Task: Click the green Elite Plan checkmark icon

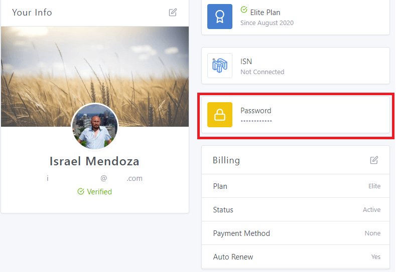Action: 244,10
